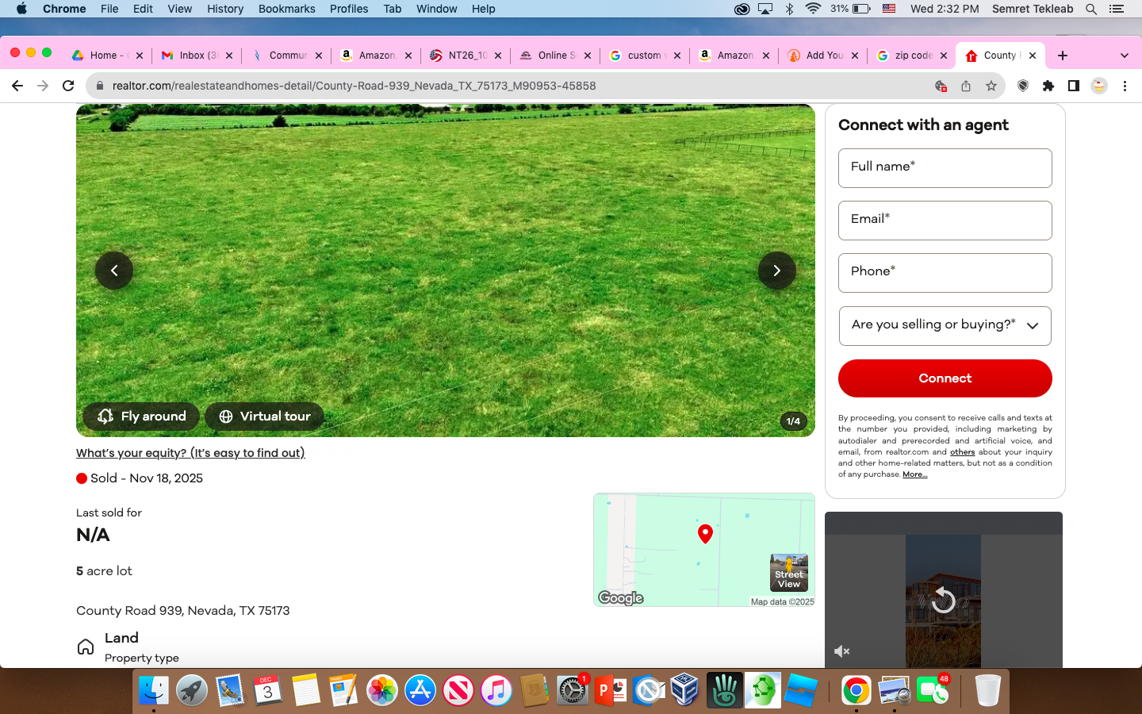The width and height of the screenshot is (1142, 714).
Task: Open the tab search chevron
Action: 1124,56
